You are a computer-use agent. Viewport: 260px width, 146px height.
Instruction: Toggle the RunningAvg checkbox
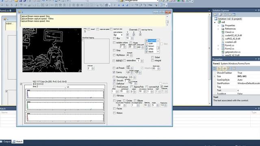tap(114, 77)
